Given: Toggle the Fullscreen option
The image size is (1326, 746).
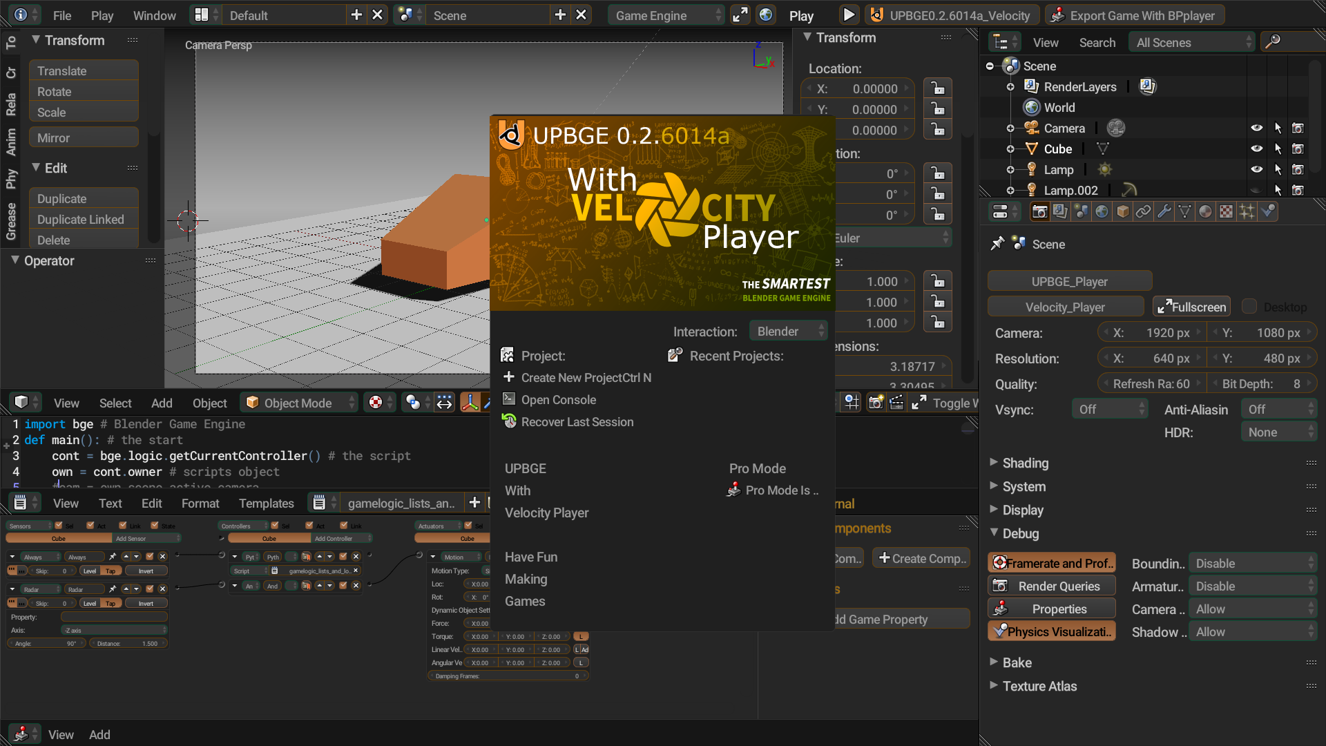Looking at the screenshot, I should (1192, 307).
